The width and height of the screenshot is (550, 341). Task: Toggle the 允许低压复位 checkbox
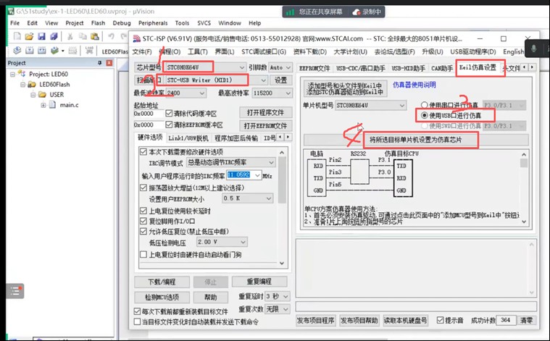pos(143,231)
